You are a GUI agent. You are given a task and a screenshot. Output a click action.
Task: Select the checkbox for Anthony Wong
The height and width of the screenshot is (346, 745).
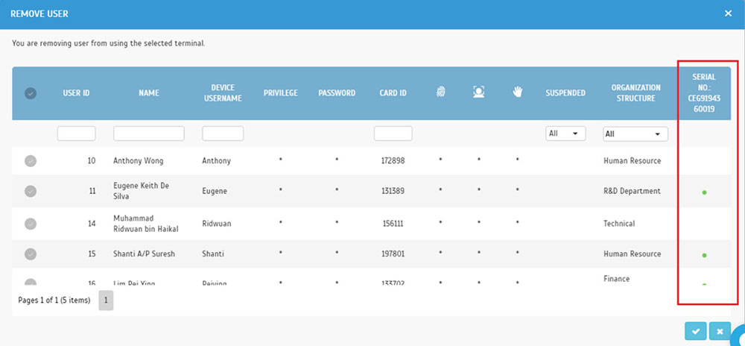pyautogui.click(x=31, y=161)
